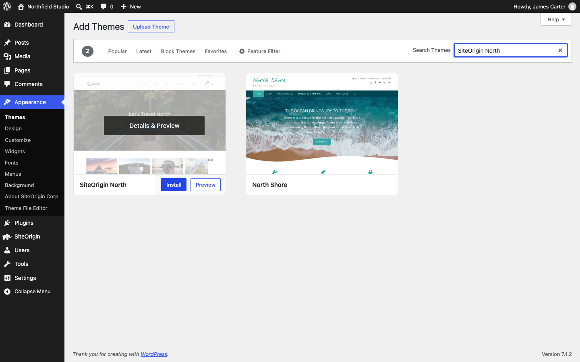This screenshot has height=362, width=580.
Task: Open the WordPress logo menu
Action: point(7,6)
